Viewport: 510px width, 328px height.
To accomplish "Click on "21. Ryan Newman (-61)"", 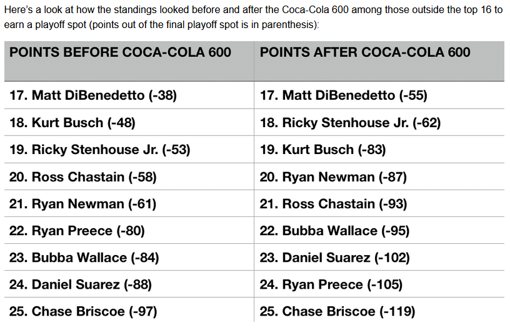I will 83,204.
